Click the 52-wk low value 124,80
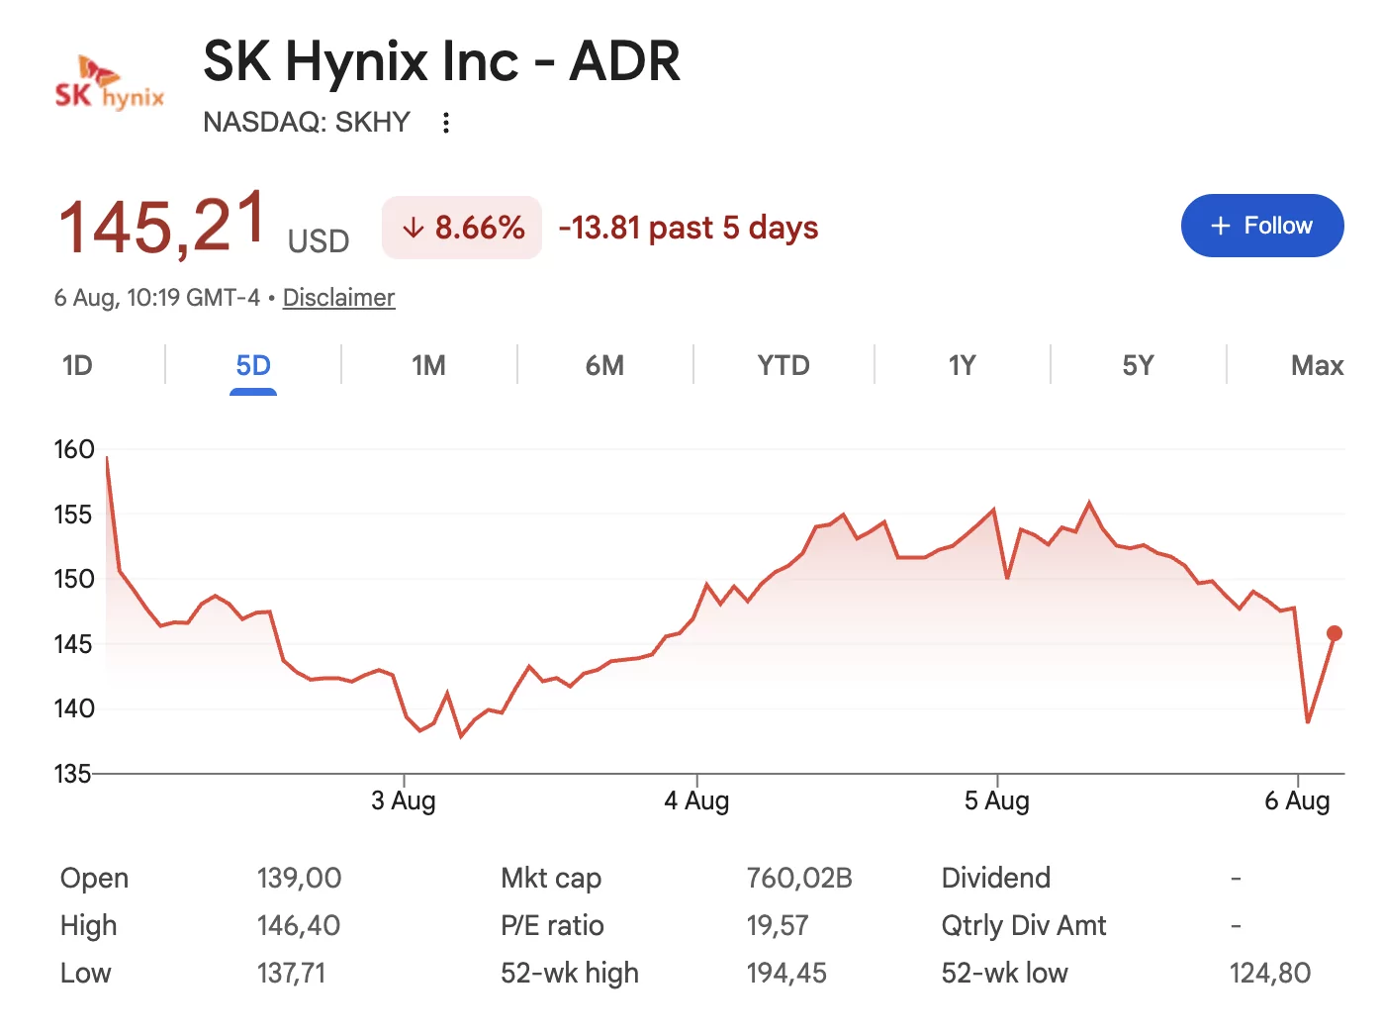This screenshot has height=1033, width=1383. 1270,974
